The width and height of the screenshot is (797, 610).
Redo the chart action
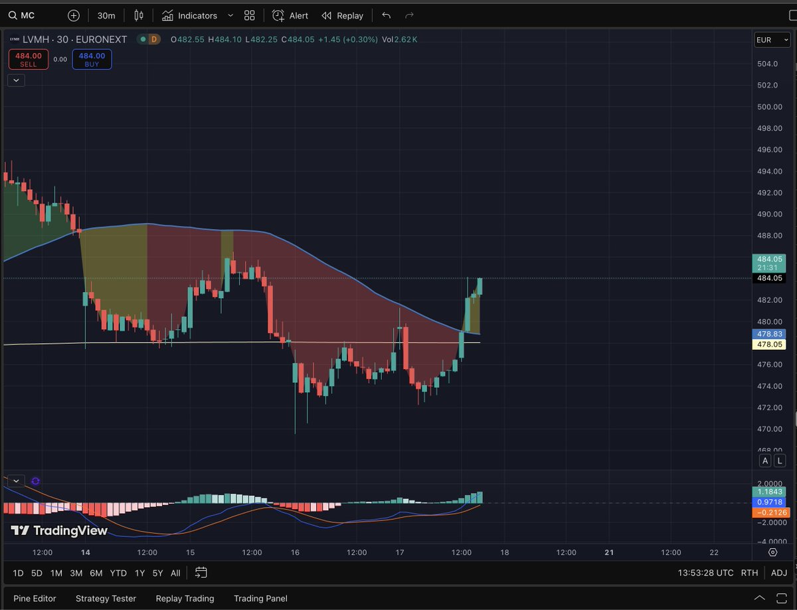409,15
